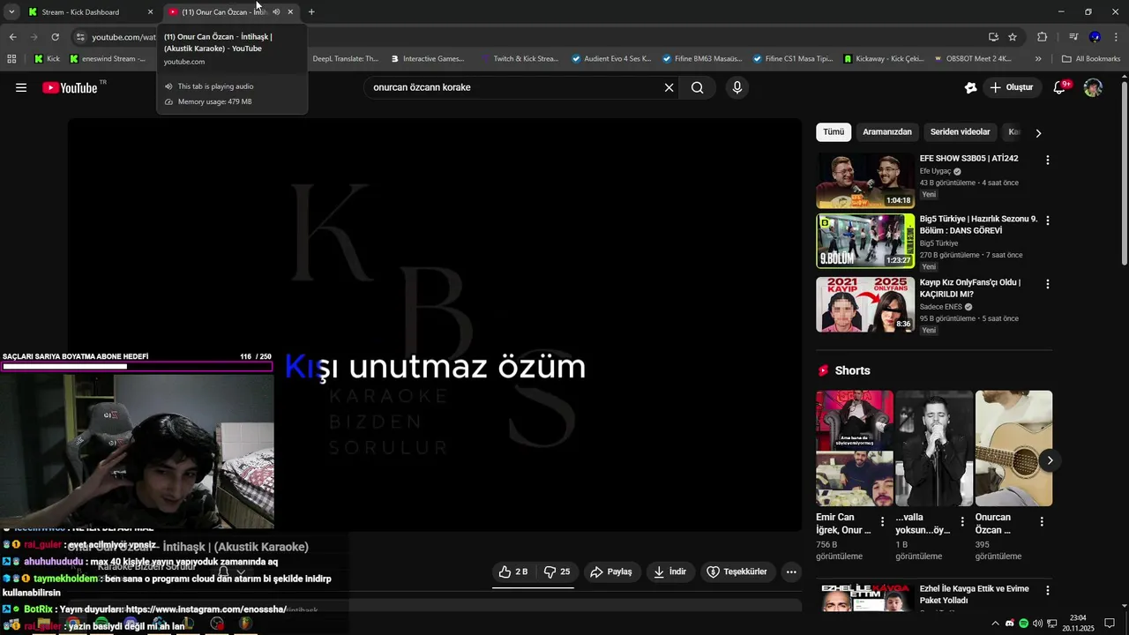Screen dimensions: 1129x635
Task: Open the EFE SHOW S3B05 video thumbnail
Action: 865,181
